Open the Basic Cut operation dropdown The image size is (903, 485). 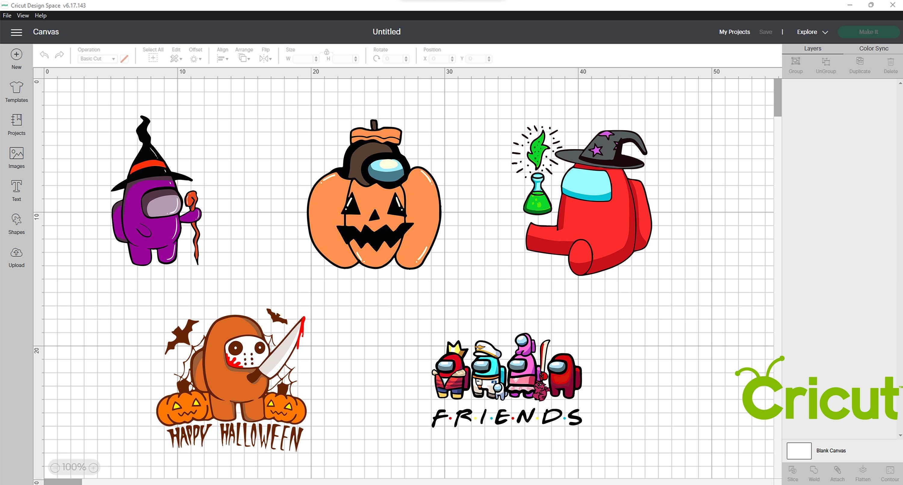click(98, 59)
